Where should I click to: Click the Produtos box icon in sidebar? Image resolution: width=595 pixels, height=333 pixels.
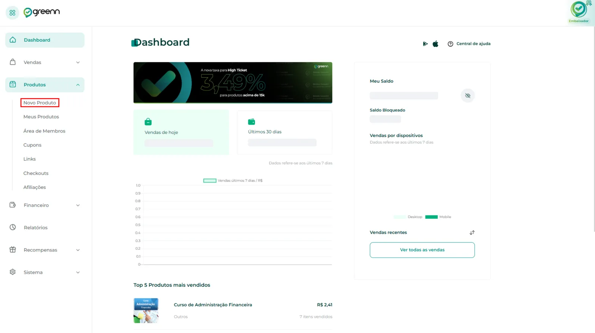pos(13,84)
